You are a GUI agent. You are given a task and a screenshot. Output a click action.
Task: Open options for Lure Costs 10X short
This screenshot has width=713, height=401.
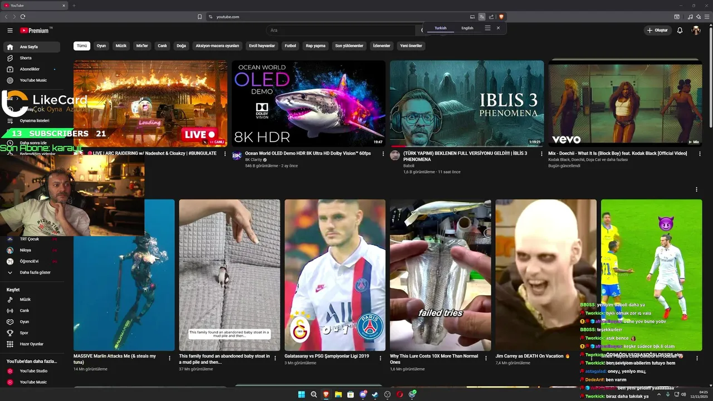(486, 358)
